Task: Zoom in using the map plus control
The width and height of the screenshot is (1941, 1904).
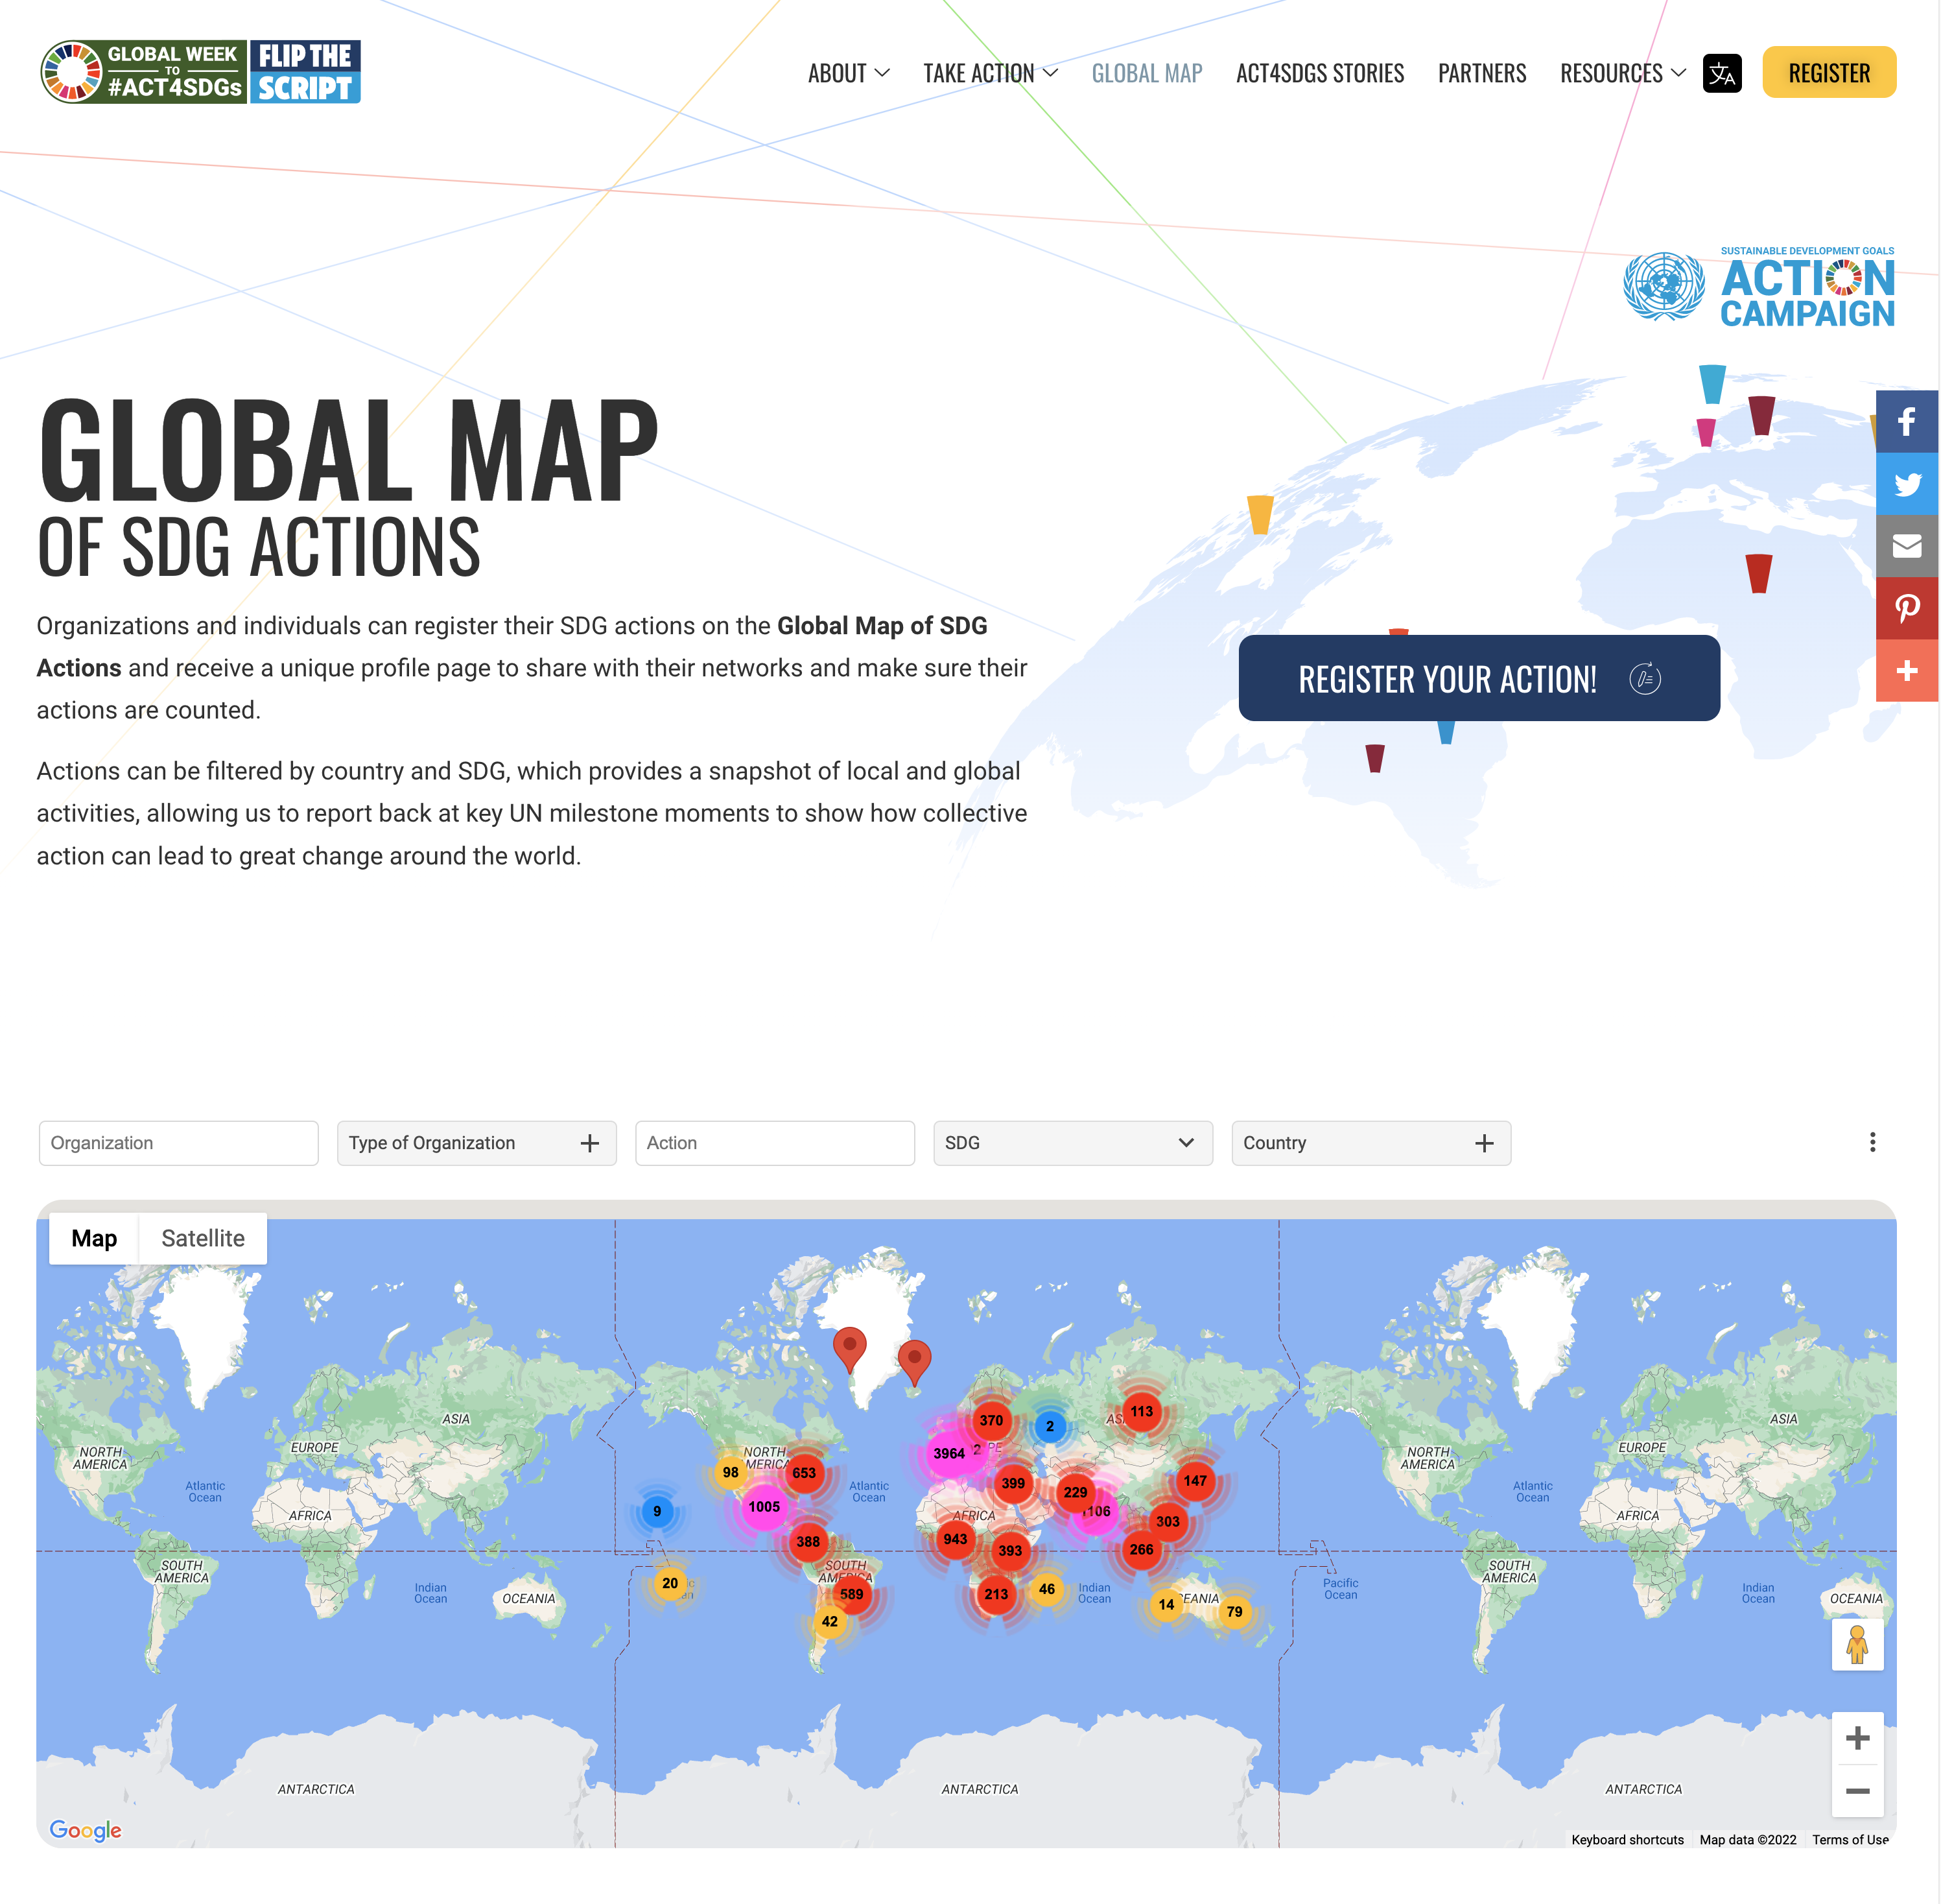Action: [1858, 1738]
